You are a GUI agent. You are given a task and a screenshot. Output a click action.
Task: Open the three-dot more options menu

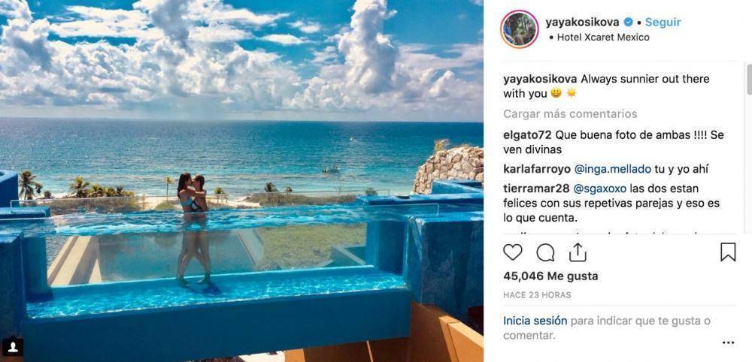(728, 342)
